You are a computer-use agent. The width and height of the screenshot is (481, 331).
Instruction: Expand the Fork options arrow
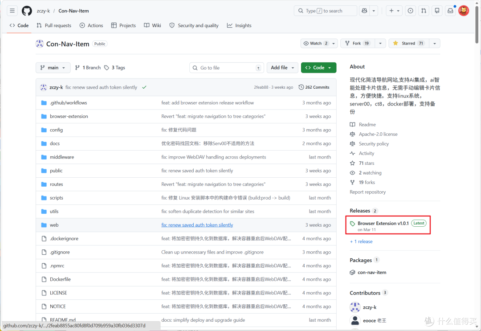(x=380, y=43)
